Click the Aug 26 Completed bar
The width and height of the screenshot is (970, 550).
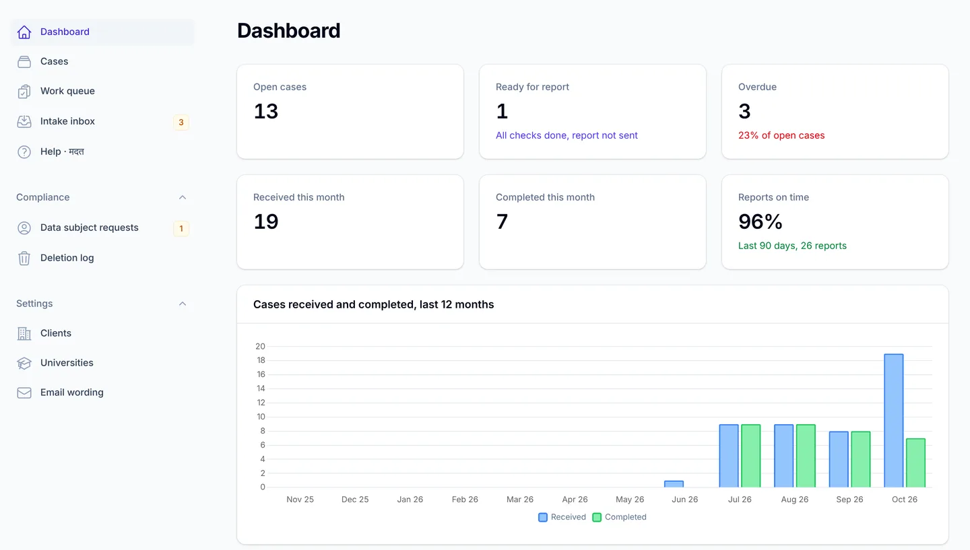pyautogui.click(x=806, y=456)
